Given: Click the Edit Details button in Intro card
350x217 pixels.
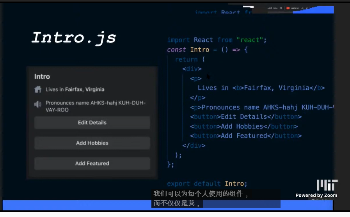Looking at the screenshot, I should (x=92, y=123).
